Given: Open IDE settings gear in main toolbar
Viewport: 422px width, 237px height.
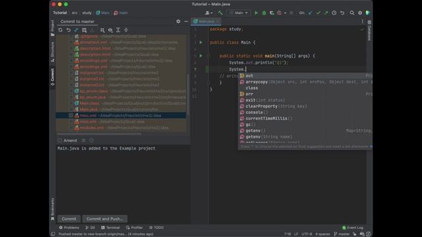Looking at the screenshot, I should tap(360, 13).
